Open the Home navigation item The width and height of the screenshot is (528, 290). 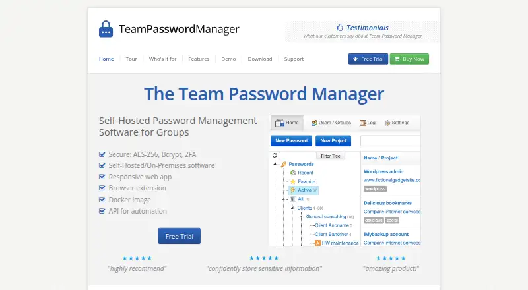point(106,59)
